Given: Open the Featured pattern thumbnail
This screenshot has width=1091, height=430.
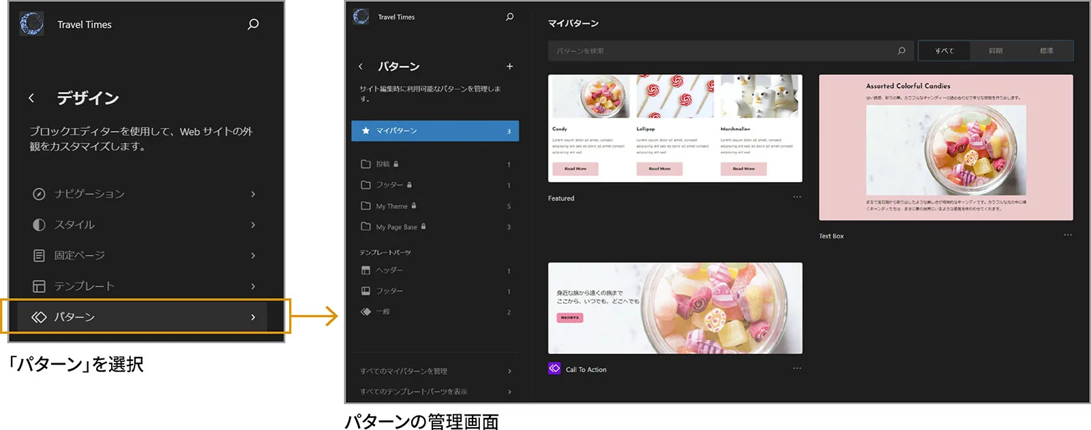Looking at the screenshot, I should point(675,128).
